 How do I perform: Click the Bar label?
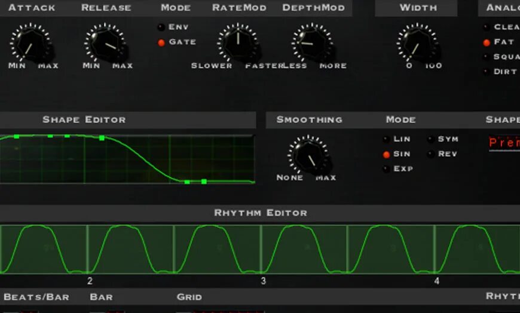101,297
